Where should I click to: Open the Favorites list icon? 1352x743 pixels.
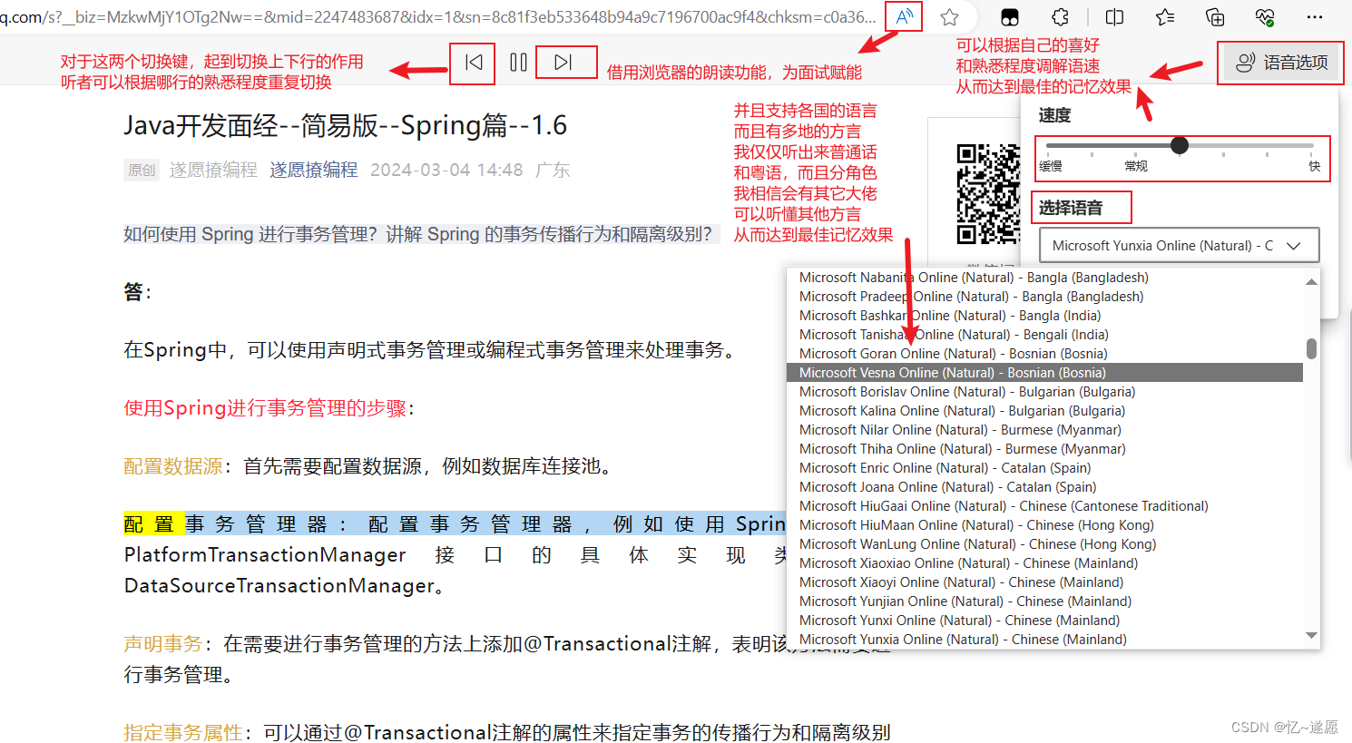point(1165,17)
